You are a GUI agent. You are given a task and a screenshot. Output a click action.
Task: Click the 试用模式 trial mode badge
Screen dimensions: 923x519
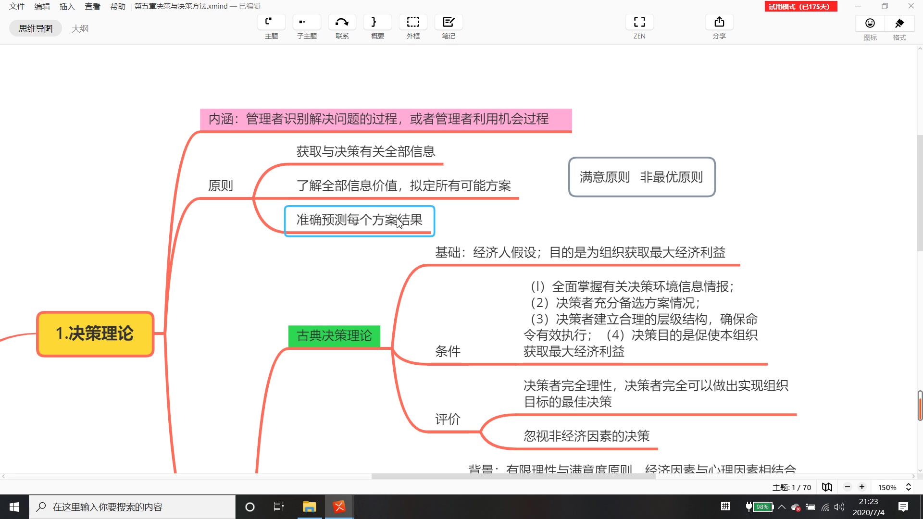(x=801, y=6)
